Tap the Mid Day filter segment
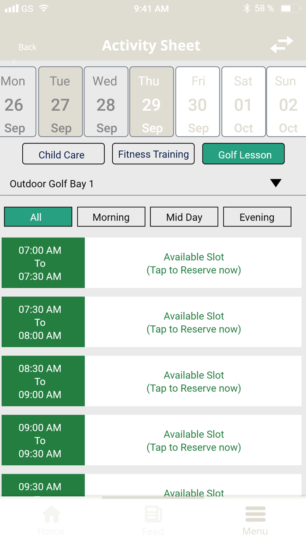Screen dimensions: 306x544 184,216
